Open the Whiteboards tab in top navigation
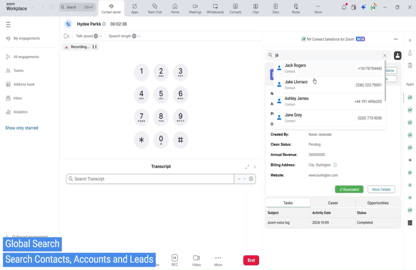This screenshot has height=270, width=416. 215,9
